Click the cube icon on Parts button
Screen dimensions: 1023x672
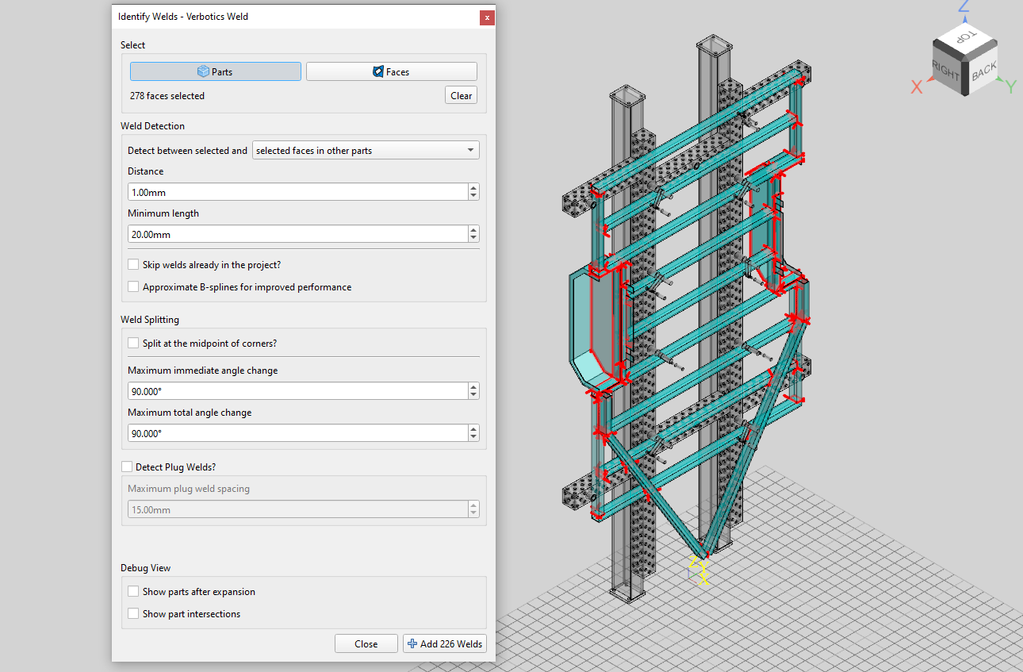(203, 71)
